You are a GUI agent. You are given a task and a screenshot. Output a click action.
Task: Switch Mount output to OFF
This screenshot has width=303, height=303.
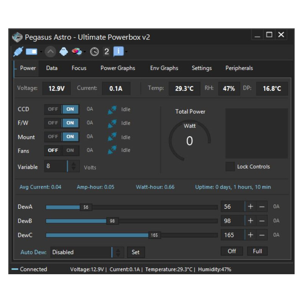click(x=53, y=137)
